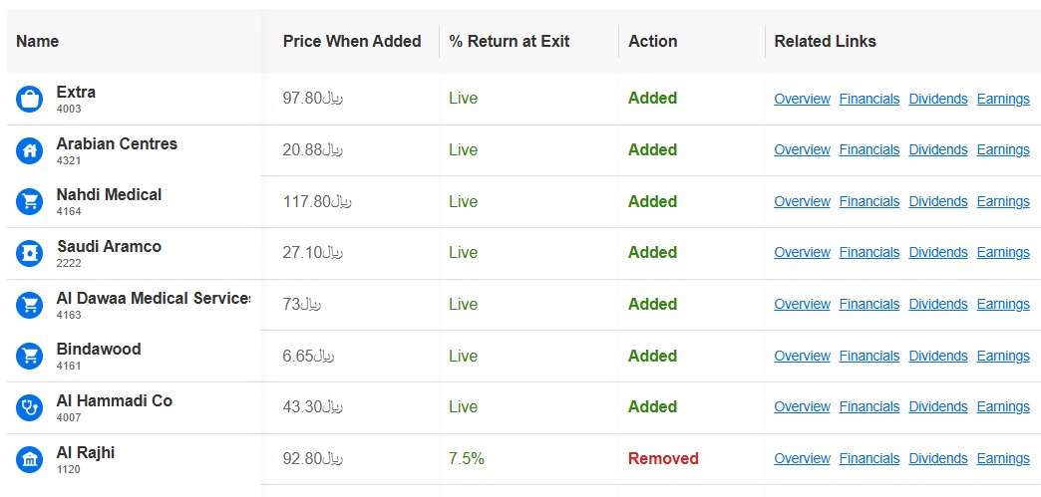Viewport: 1041px width, 497px height.
Task: Click the Al Dawaa Medical cart icon
Action: (x=29, y=305)
